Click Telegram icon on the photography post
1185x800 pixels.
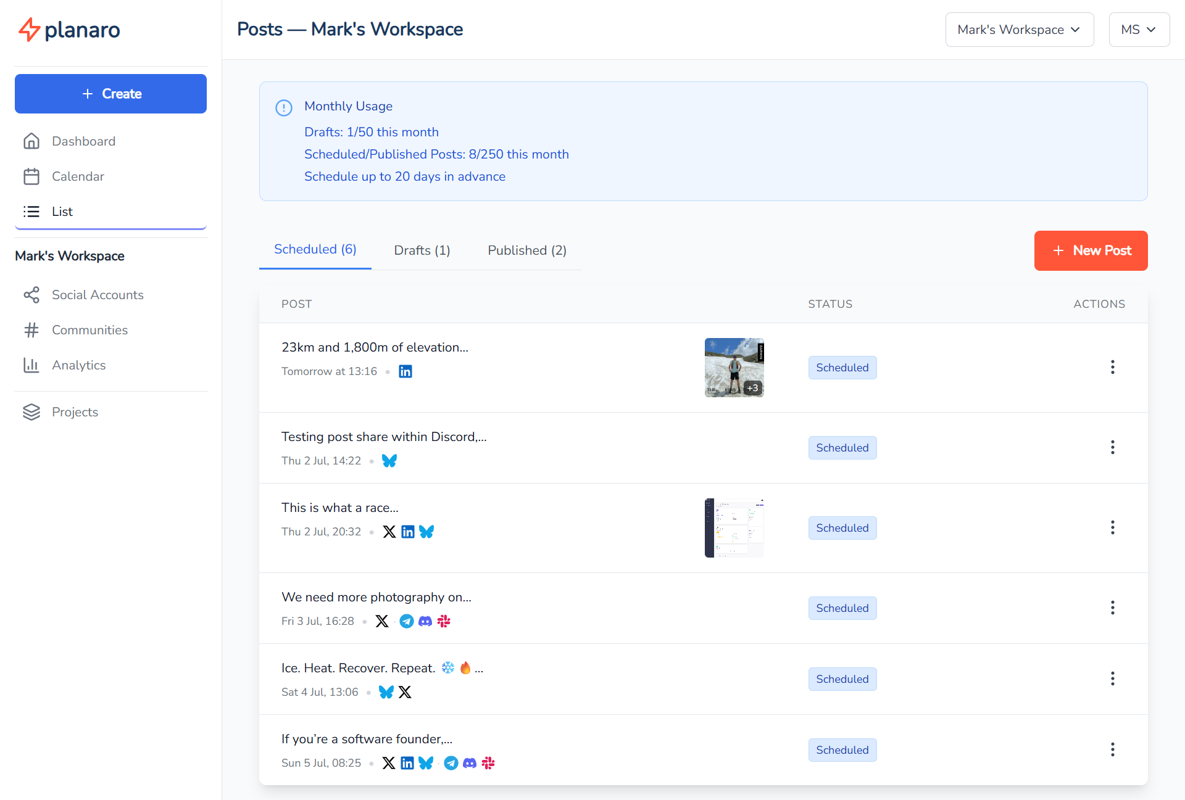(407, 621)
